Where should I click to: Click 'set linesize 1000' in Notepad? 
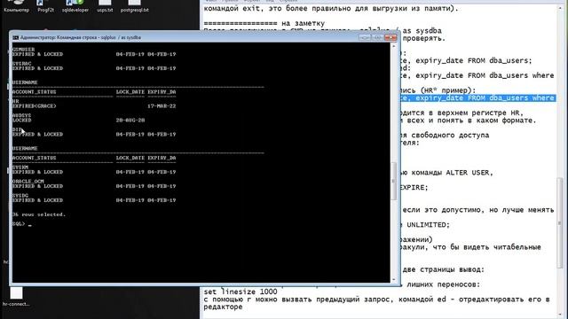point(241,292)
